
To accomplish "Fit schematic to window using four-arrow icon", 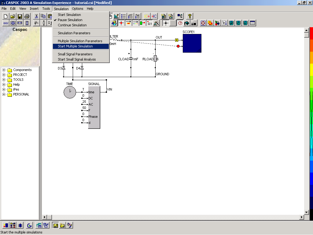I will pos(13,23).
